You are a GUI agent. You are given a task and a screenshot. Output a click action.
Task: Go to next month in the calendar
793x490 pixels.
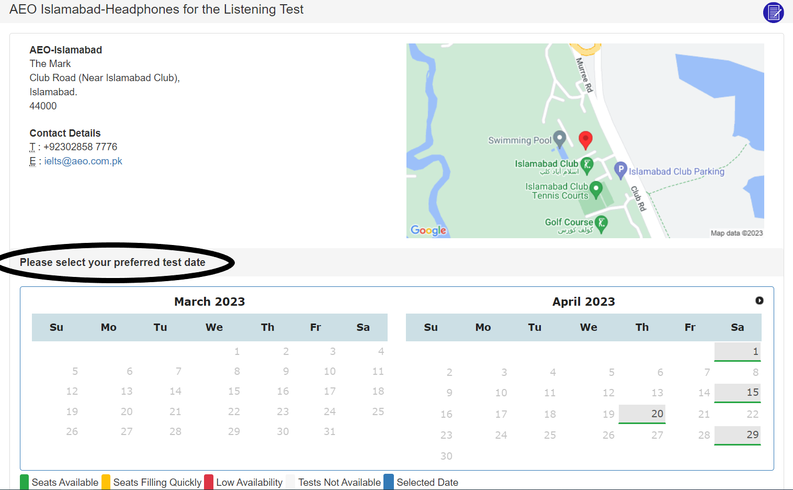[x=760, y=300]
